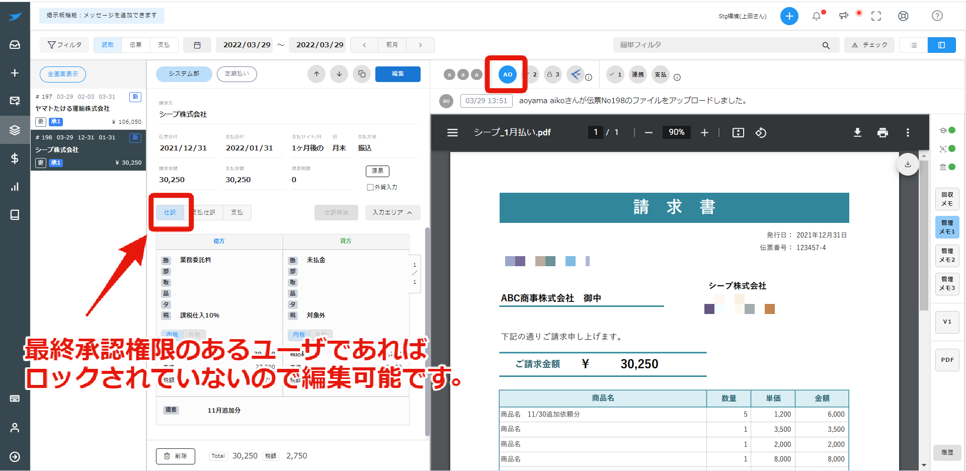Toggle the 定期払い chip

tap(237, 74)
